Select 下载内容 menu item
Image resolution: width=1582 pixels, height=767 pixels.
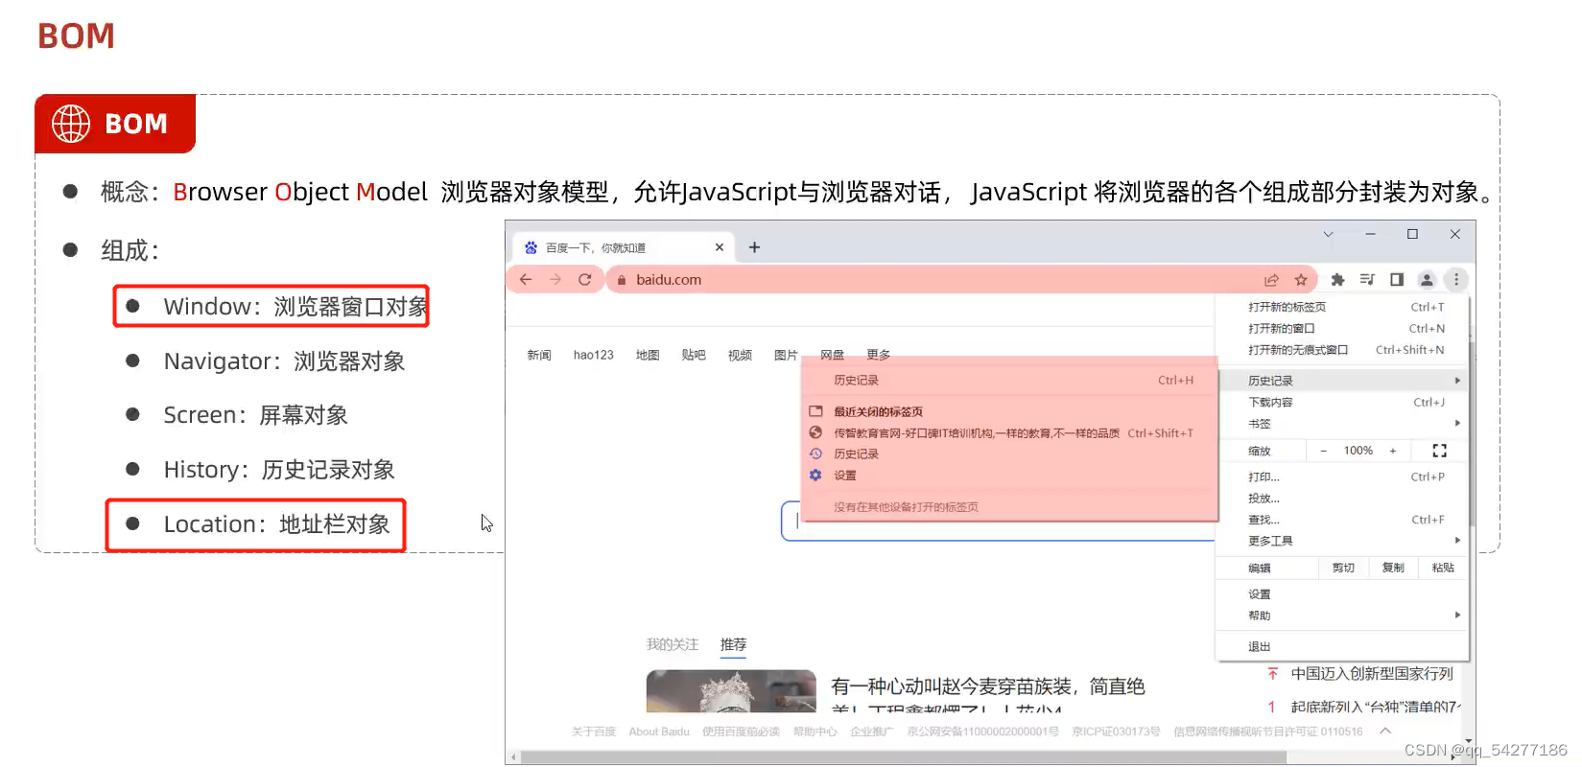click(x=1342, y=403)
